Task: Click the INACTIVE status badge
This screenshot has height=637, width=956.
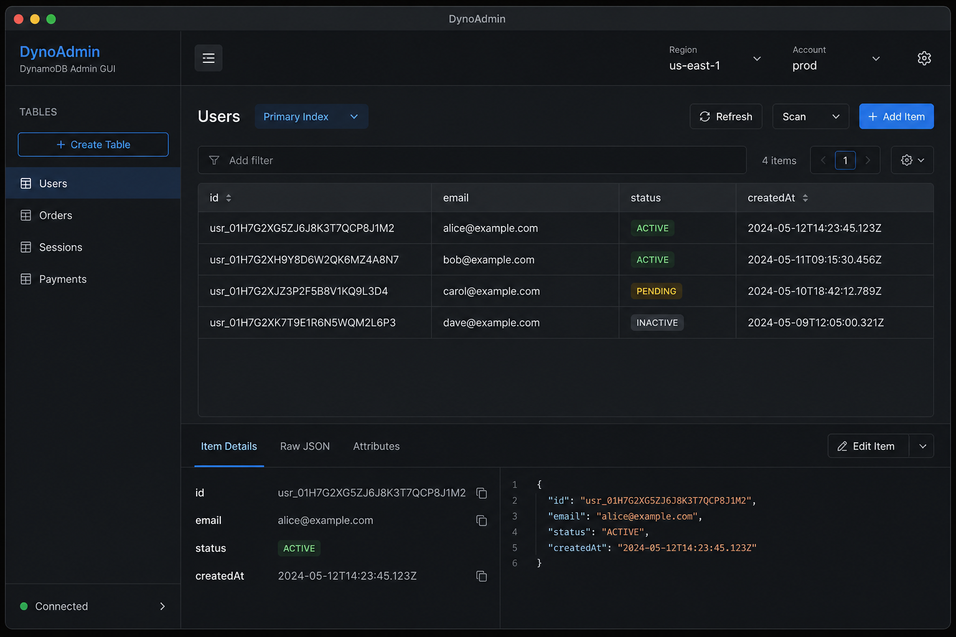Action: [657, 323]
